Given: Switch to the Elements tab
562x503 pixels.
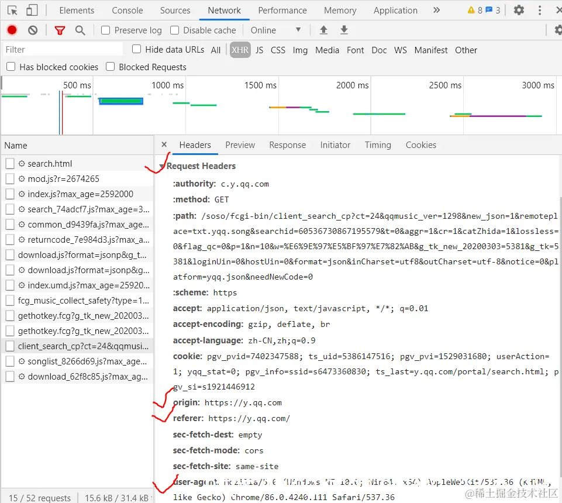Looking at the screenshot, I should point(77,11).
